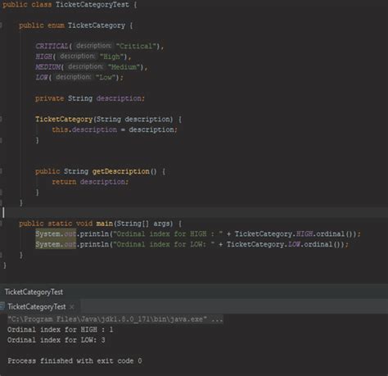Click the return description statement
The height and width of the screenshot is (376, 388).
pyautogui.click(x=90, y=182)
